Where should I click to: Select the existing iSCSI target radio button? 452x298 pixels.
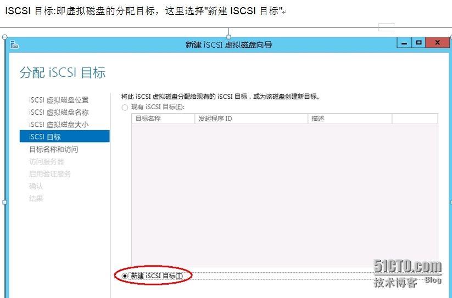click(125, 108)
